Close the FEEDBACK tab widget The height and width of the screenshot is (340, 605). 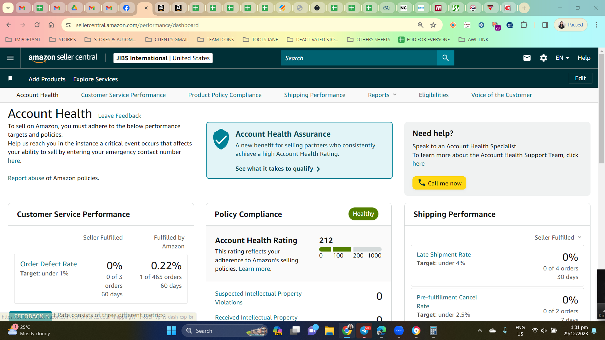click(x=47, y=316)
